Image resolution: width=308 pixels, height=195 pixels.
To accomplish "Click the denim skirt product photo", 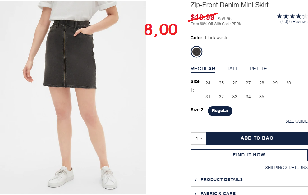I will [x=73, y=97].
